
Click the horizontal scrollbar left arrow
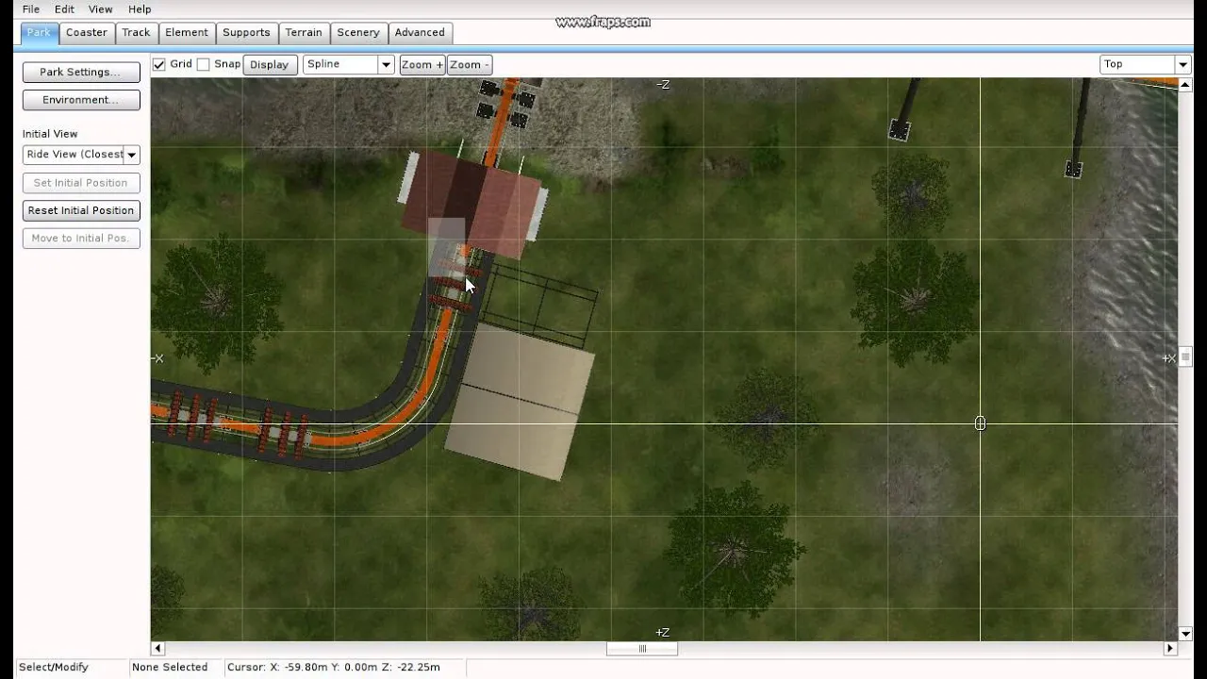point(157,649)
